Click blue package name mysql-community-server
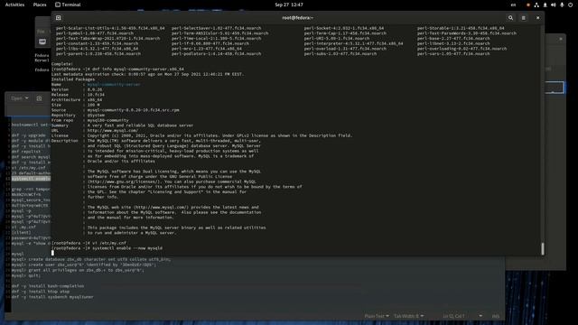The width and height of the screenshot is (578, 325). pyautogui.click(x=114, y=84)
